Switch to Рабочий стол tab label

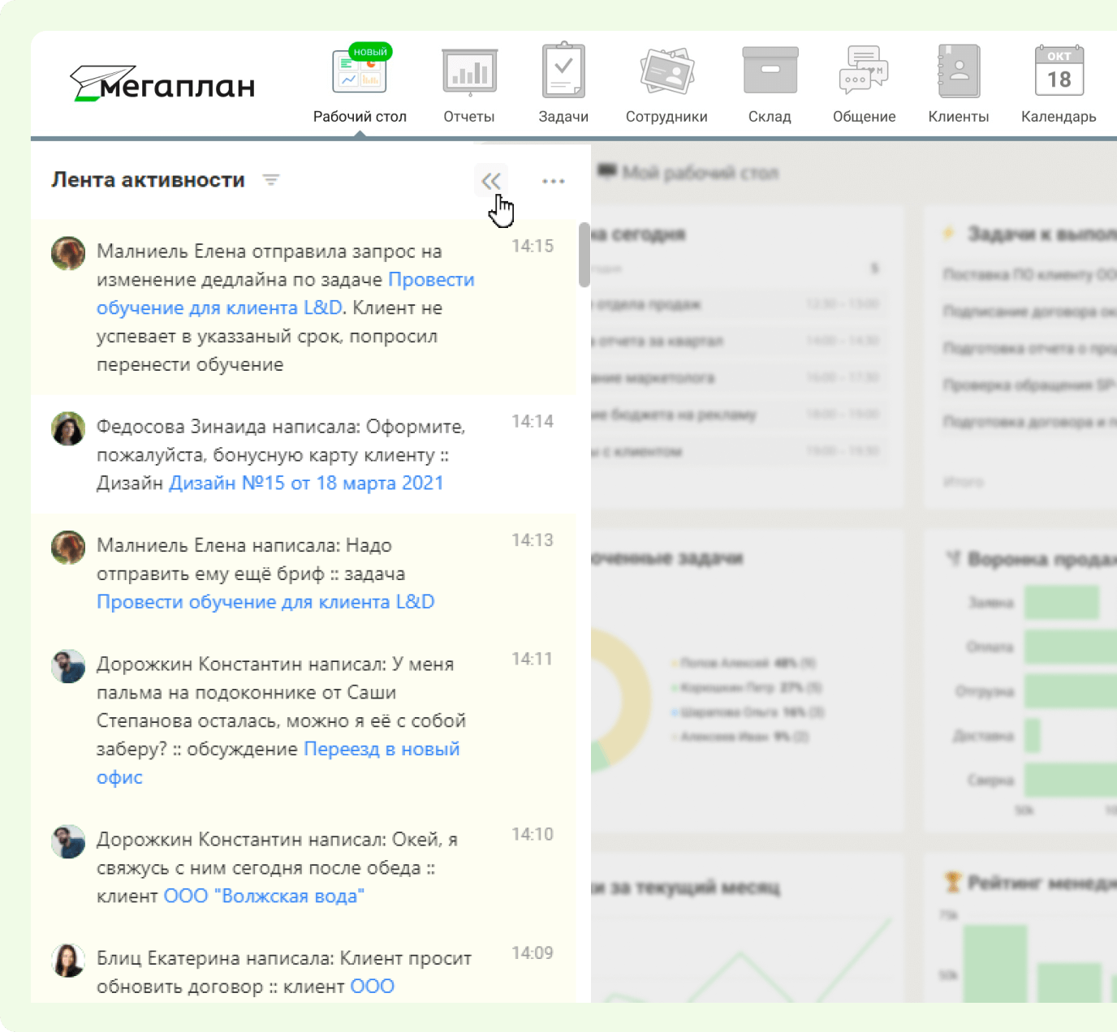[360, 117]
